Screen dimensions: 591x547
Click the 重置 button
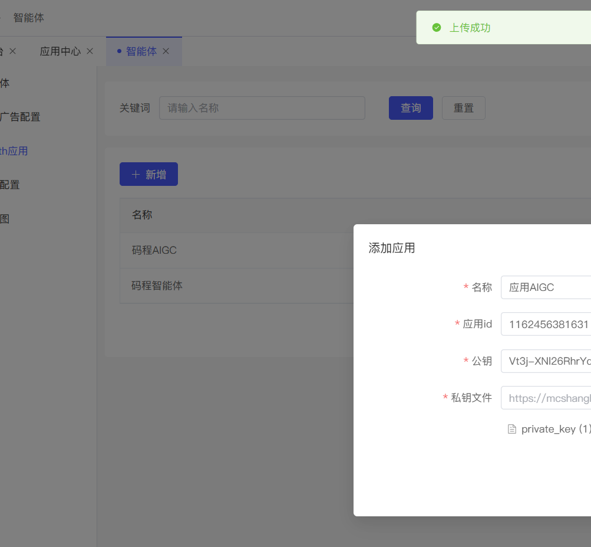tap(463, 108)
